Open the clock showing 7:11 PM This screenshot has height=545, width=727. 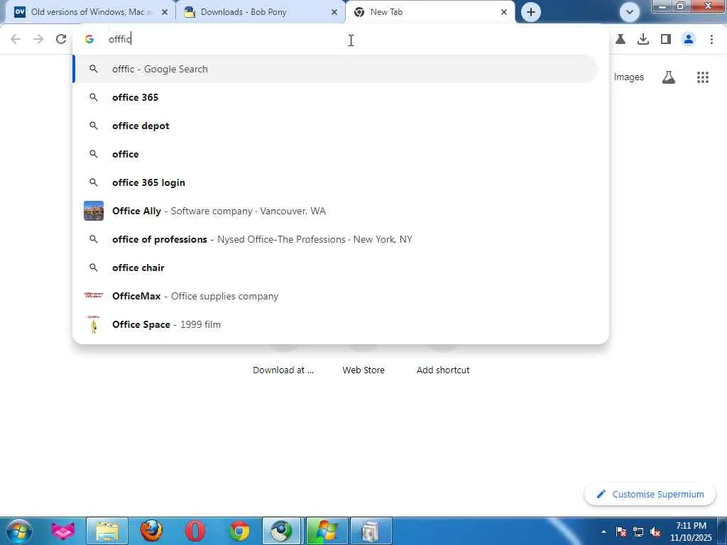pos(691,532)
